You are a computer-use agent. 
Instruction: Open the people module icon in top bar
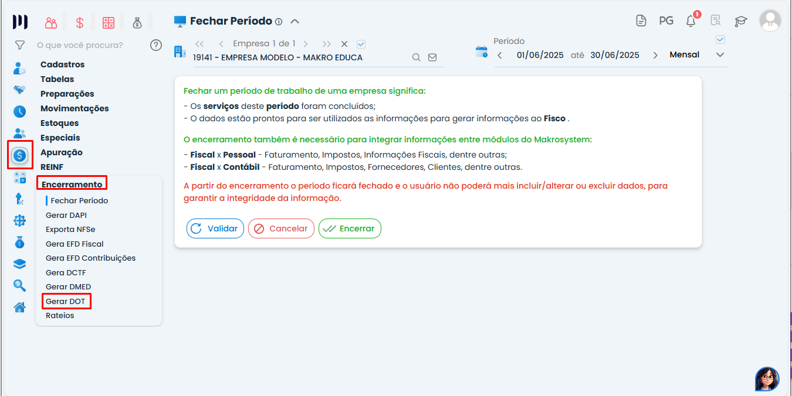point(51,23)
